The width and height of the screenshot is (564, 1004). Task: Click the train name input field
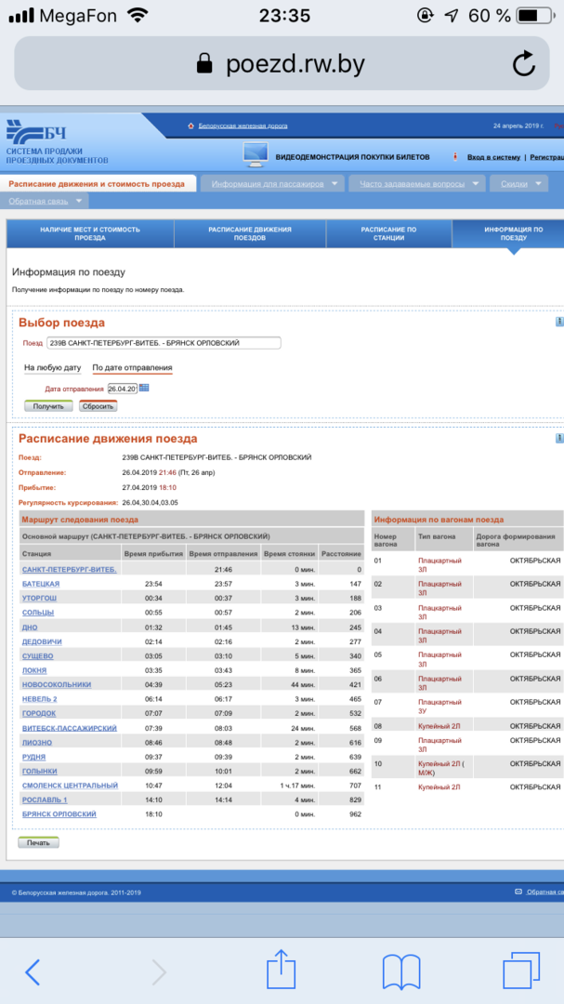163,343
